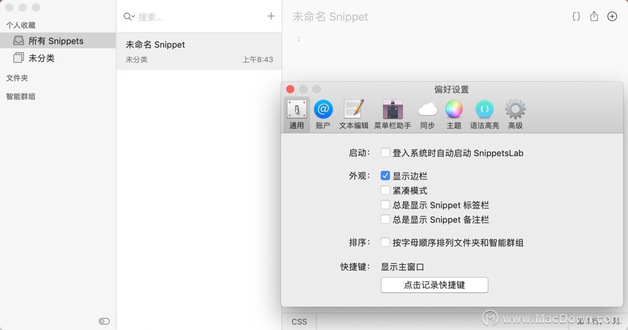This screenshot has height=330, width=628.
Task: Open the 同步 cloud sync preferences
Action: click(427, 114)
